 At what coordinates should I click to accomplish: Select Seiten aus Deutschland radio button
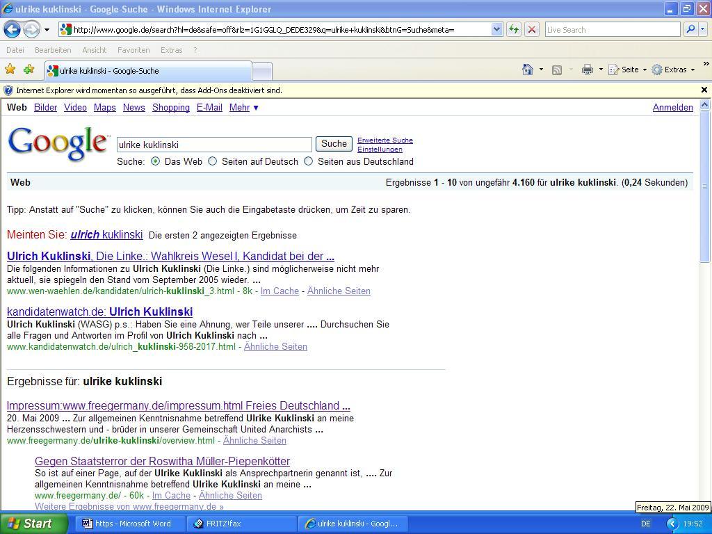coord(308,161)
